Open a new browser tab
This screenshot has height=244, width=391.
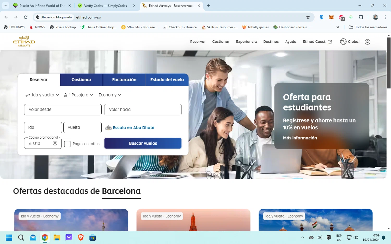click(x=209, y=5)
